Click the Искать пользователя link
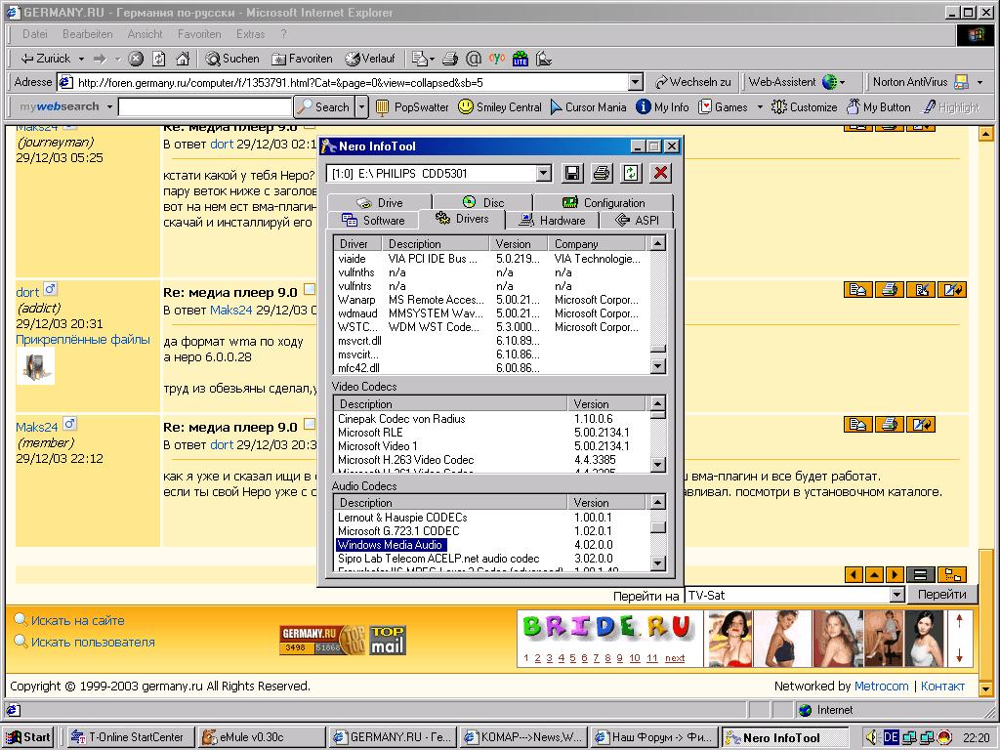The image size is (1000, 750). (93, 643)
